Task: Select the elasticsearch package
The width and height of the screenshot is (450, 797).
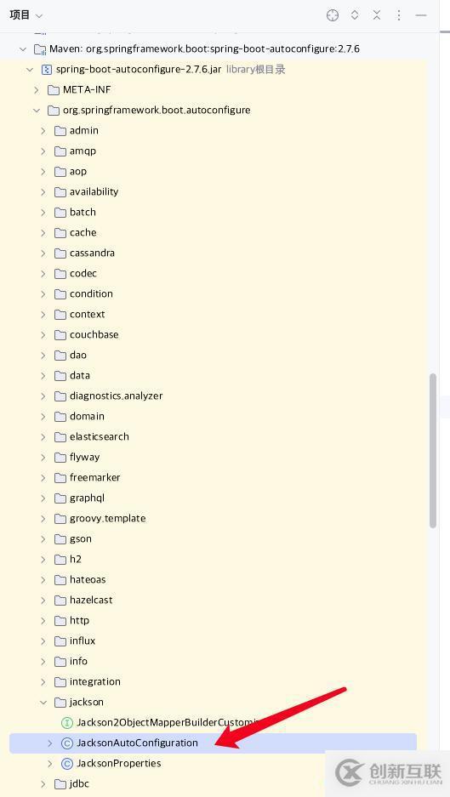Action: point(100,436)
